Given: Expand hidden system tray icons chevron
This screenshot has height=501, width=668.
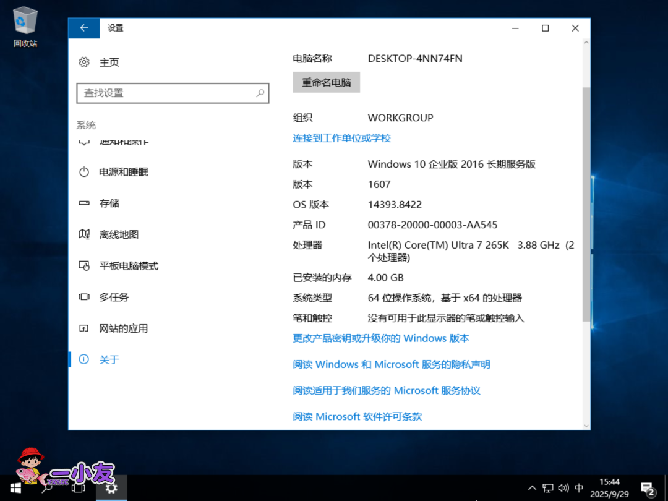Looking at the screenshot, I should 532,487.
